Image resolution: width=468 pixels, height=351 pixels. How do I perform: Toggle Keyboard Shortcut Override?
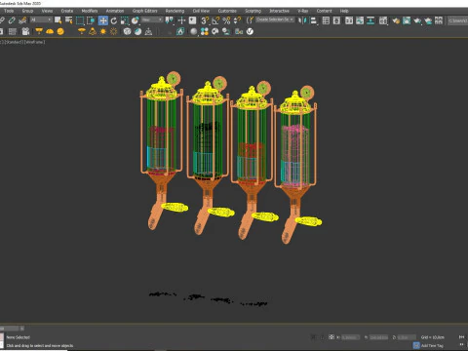click(x=193, y=20)
